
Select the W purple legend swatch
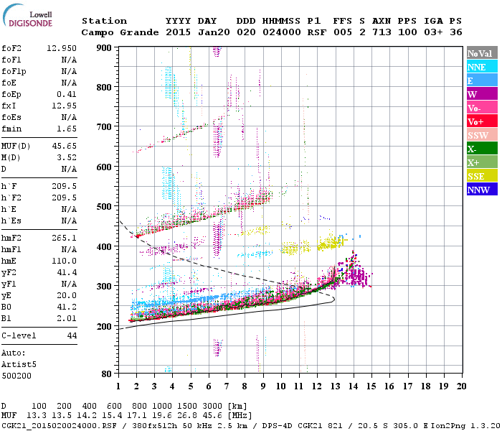point(482,94)
